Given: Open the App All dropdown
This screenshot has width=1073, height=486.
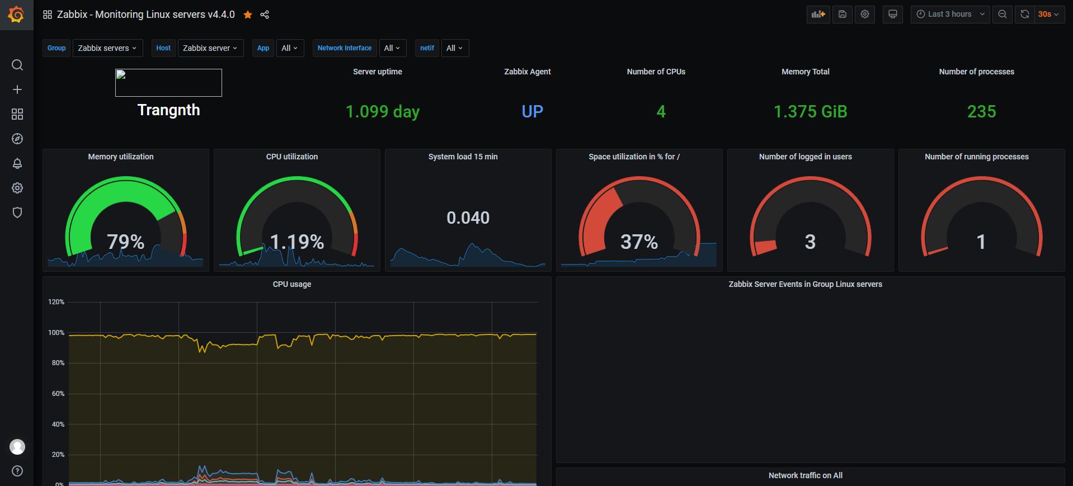Looking at the screenshot, I should pyautogui.click(x=290, y=48).
